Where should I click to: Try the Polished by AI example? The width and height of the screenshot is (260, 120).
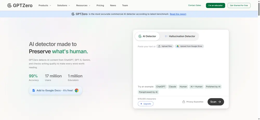tap(213, 87)
